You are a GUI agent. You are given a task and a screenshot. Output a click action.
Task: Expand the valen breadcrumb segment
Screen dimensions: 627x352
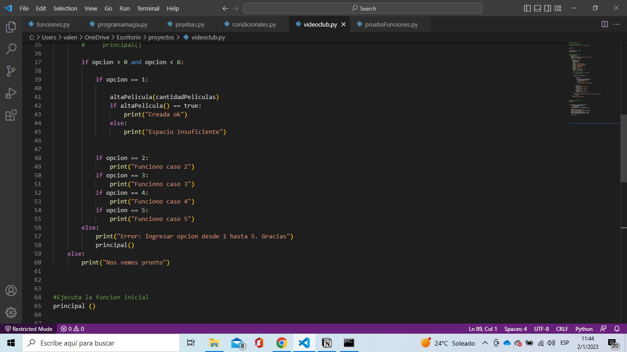[70, 38]
